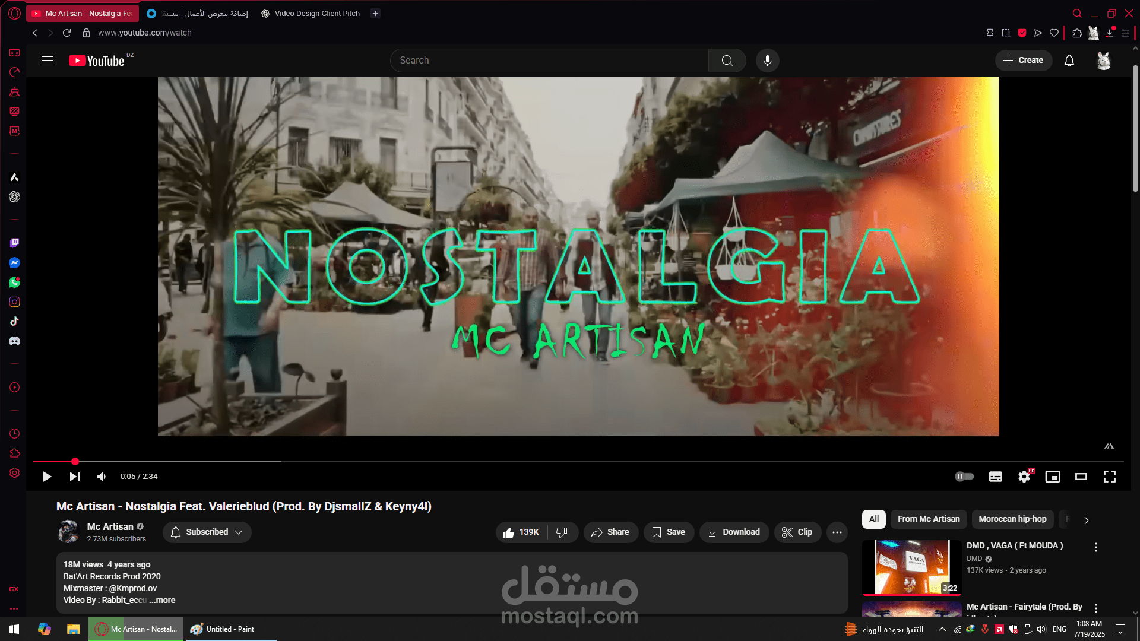Go to YouTube home via logo
Image resolution: width=1140 pixels, height=641 pixels.
tap(97, 61)
